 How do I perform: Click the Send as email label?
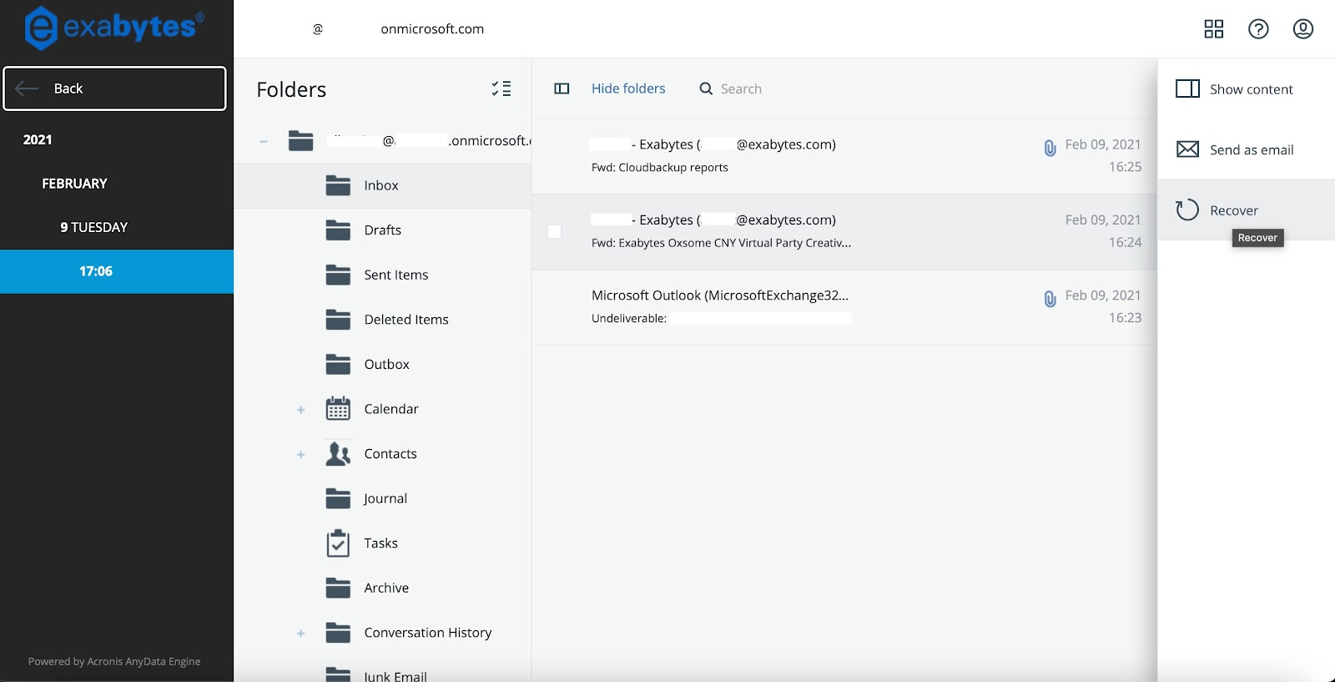point(1252,150)
